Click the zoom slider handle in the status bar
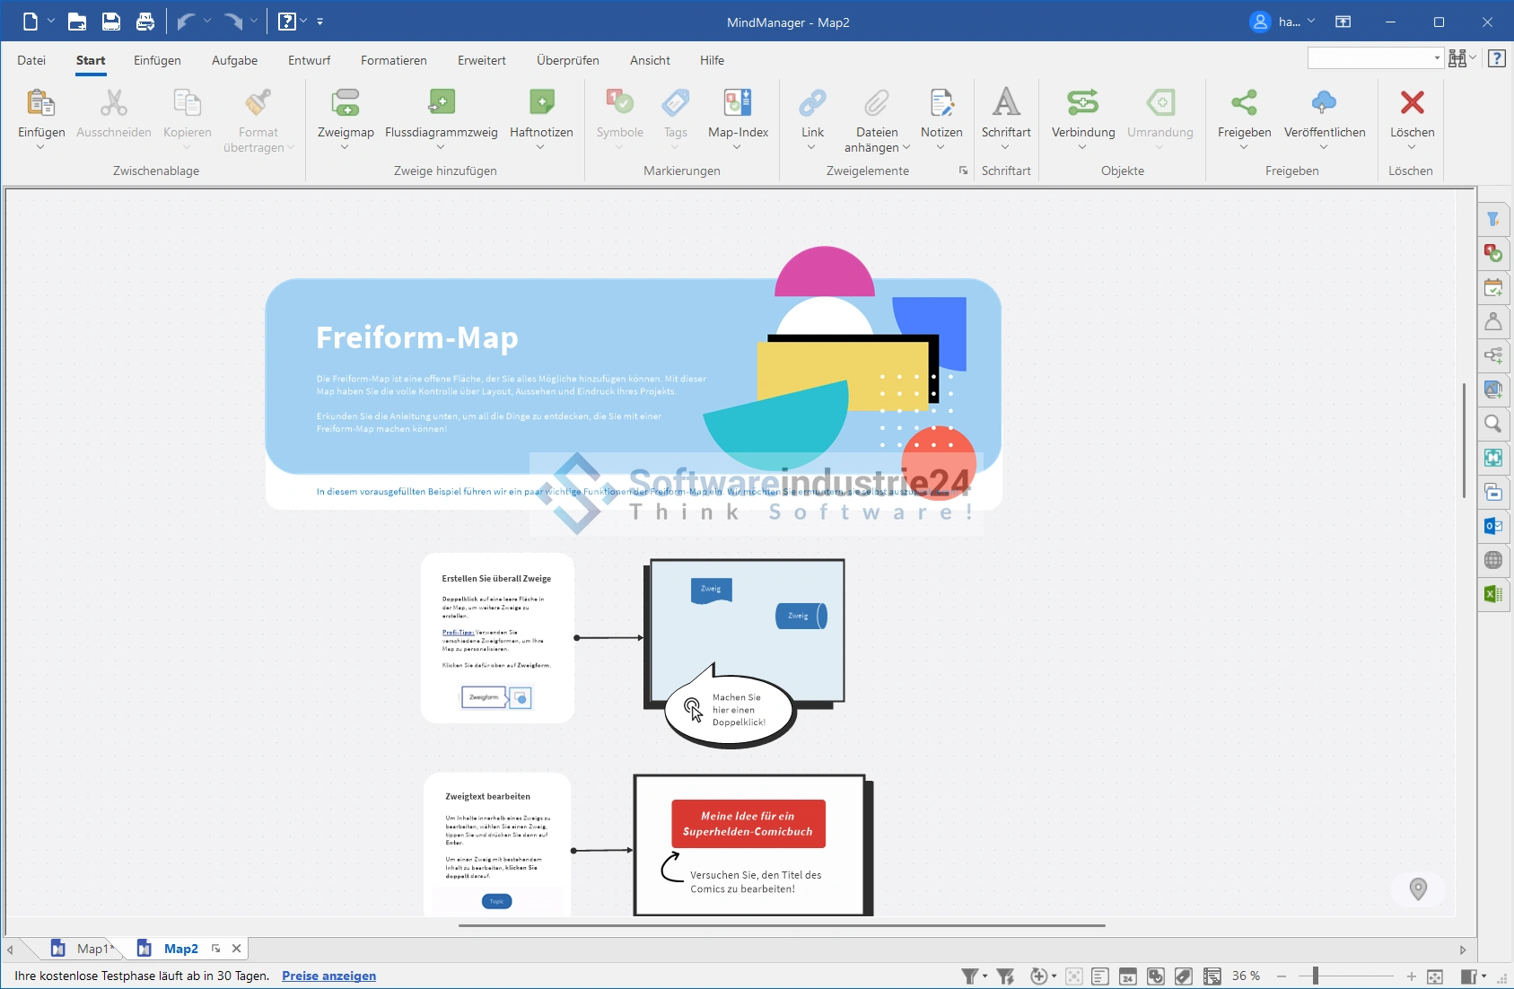1514x989 pixels. [1316, 976]
